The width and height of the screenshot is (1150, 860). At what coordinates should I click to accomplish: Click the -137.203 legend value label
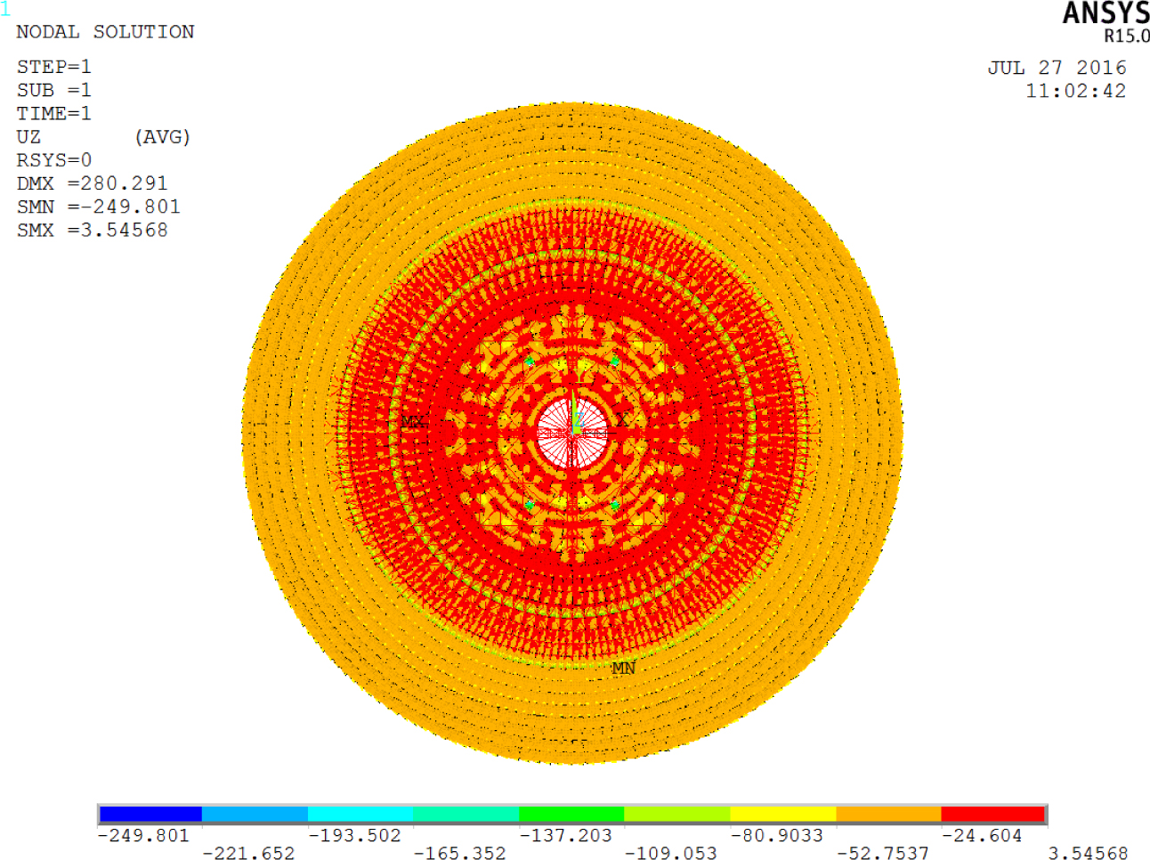[x=566, y=836]
